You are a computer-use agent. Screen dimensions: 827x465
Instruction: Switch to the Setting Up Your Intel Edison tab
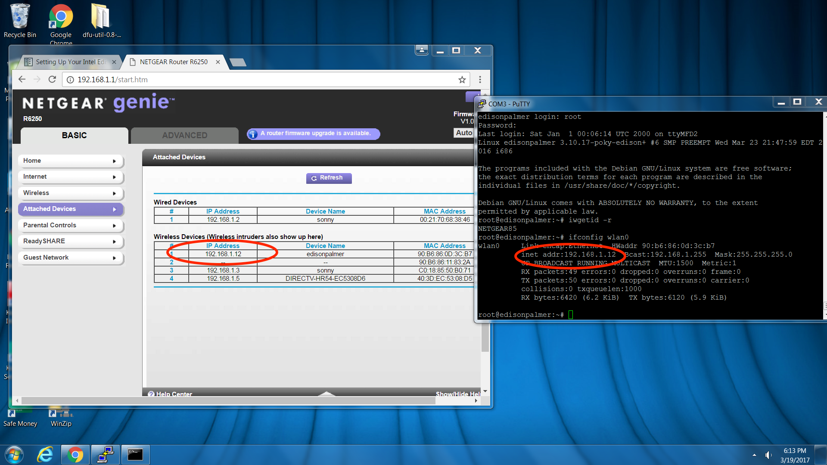pos(69,62)
